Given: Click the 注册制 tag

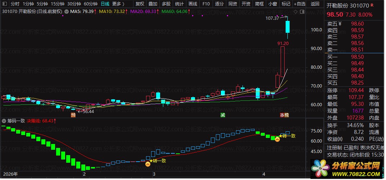Looking at the screenshot, I should coord(334,148).
